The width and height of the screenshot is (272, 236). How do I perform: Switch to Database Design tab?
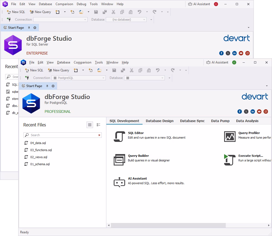160,121
